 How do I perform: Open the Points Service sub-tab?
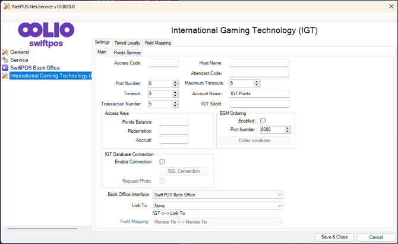click(127, 52)
